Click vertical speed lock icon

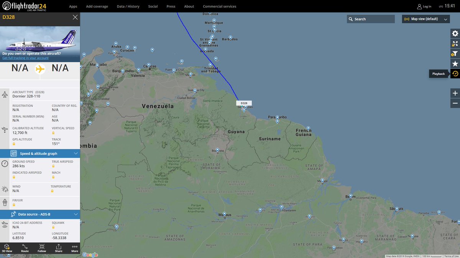pyautogui.click(x=54, y=133)
